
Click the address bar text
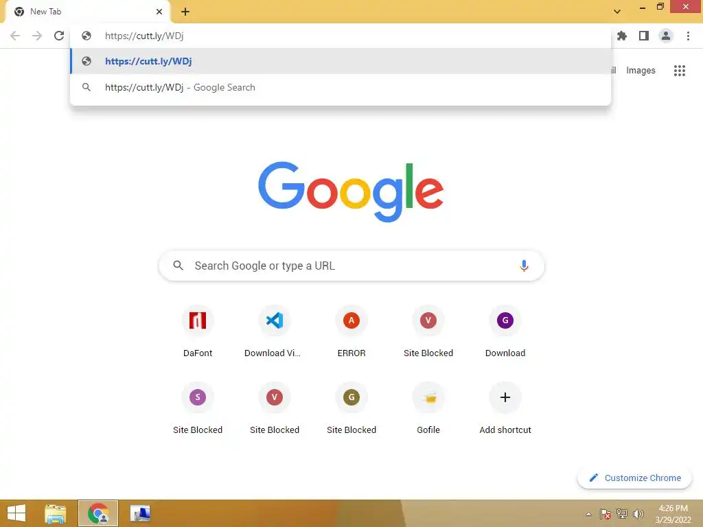[x=144, y=36]
